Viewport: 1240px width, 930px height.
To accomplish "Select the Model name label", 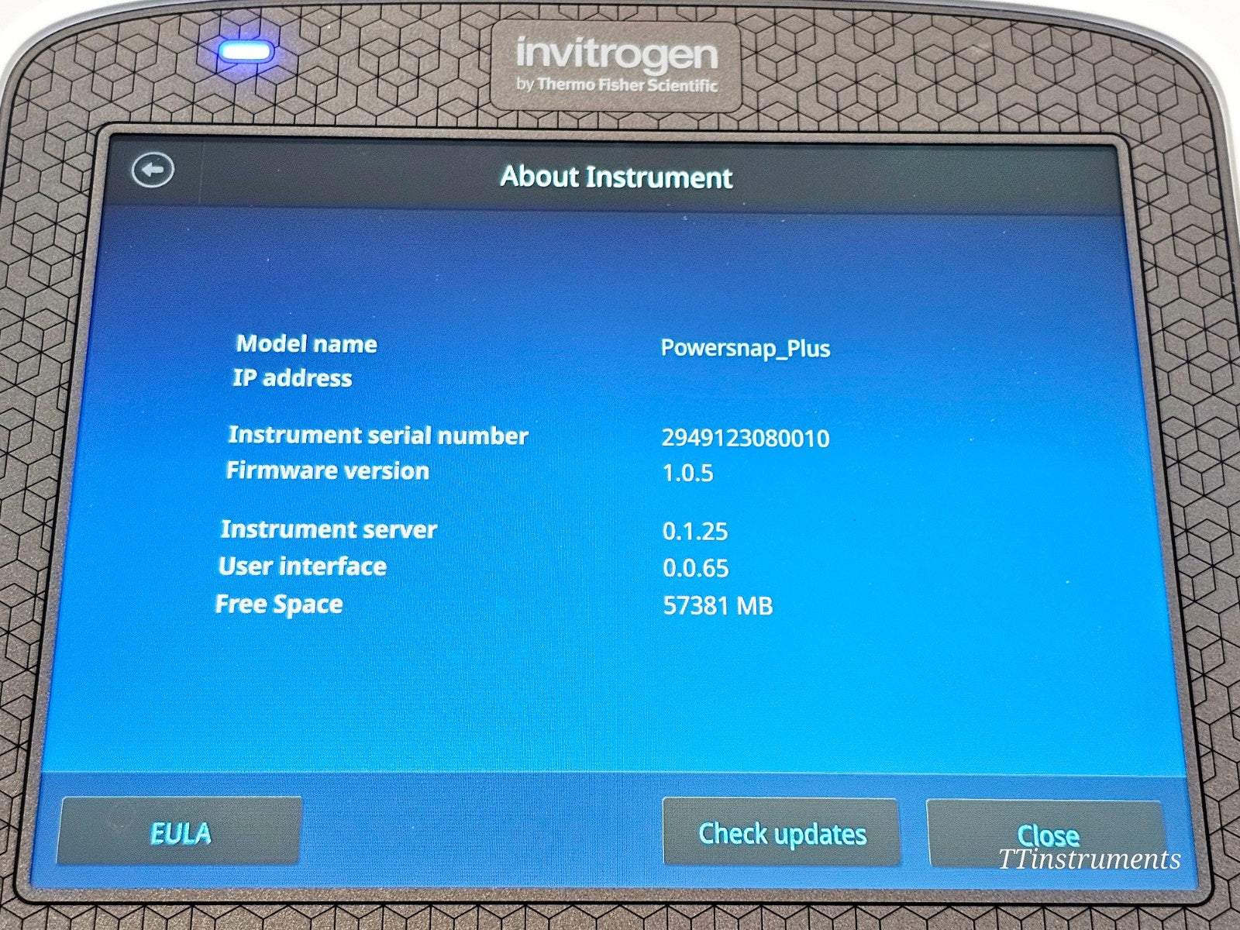I will (x=307, y=343).
